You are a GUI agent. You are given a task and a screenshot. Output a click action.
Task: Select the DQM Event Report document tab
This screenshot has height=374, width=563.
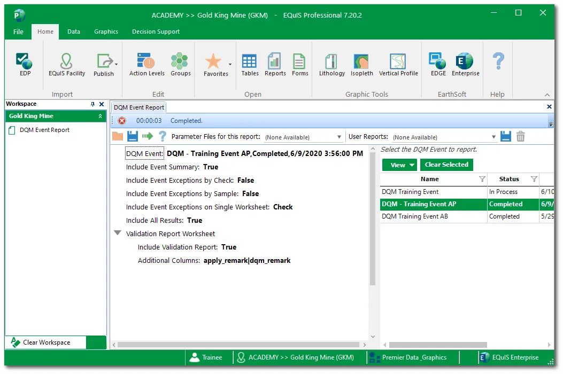[138, 107]
